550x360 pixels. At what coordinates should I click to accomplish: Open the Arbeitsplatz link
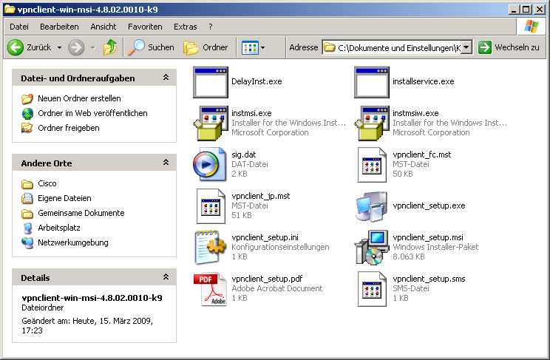coord(59,228)
